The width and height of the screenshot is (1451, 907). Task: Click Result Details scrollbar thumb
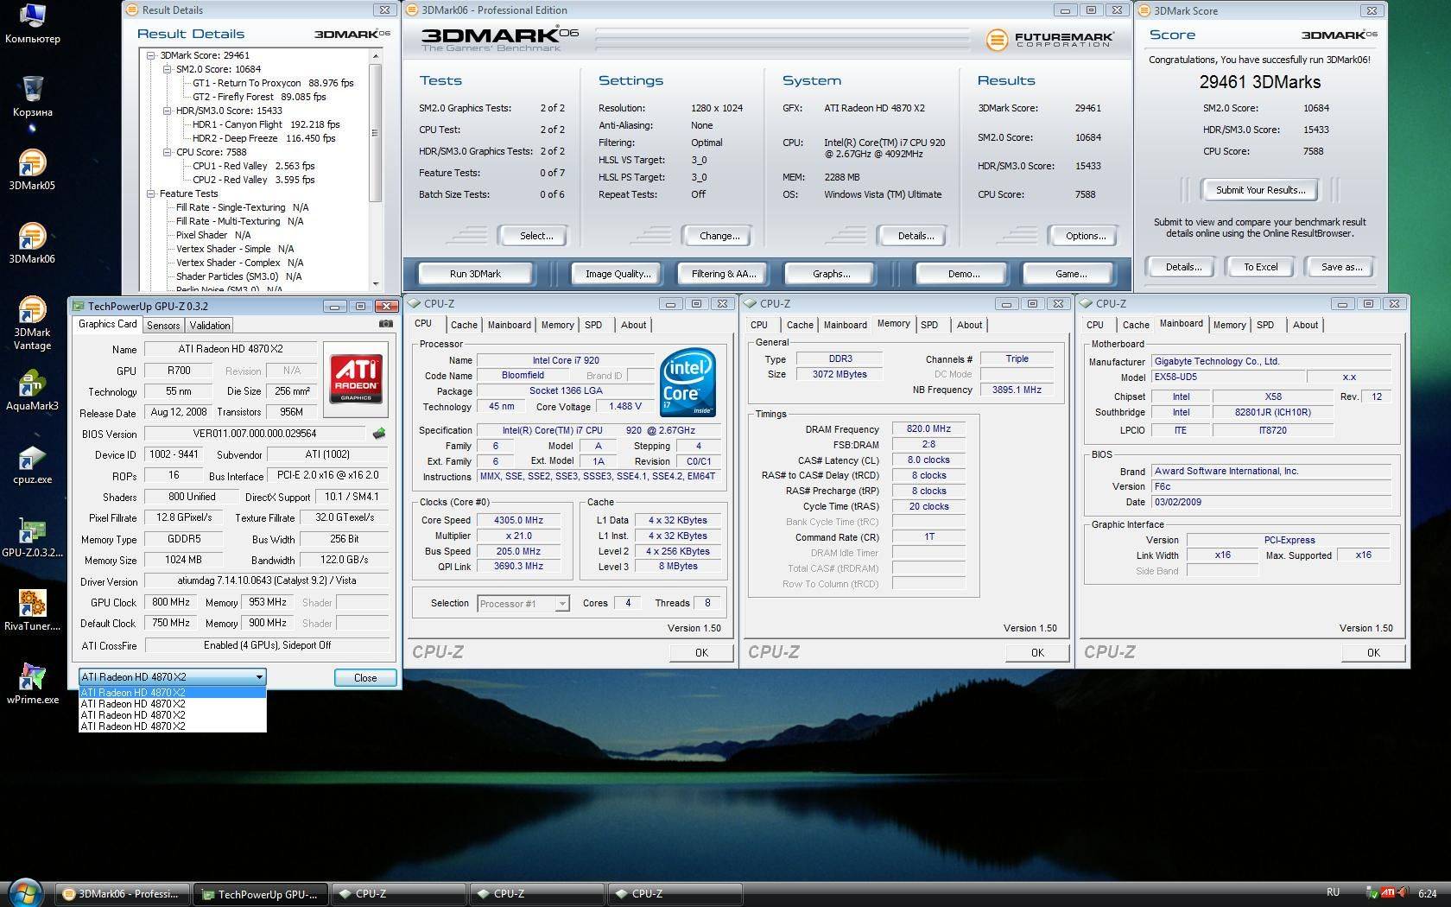(x=375, y=132)
